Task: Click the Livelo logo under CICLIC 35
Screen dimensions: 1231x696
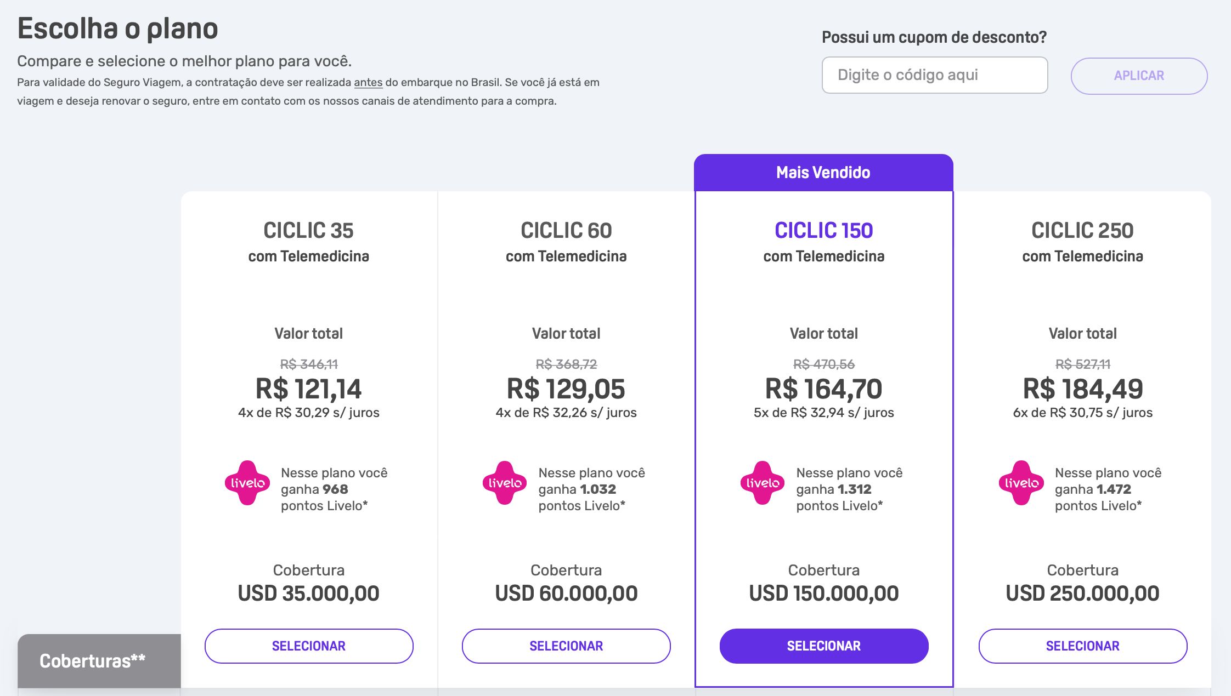Action: [x=247, y=482]
